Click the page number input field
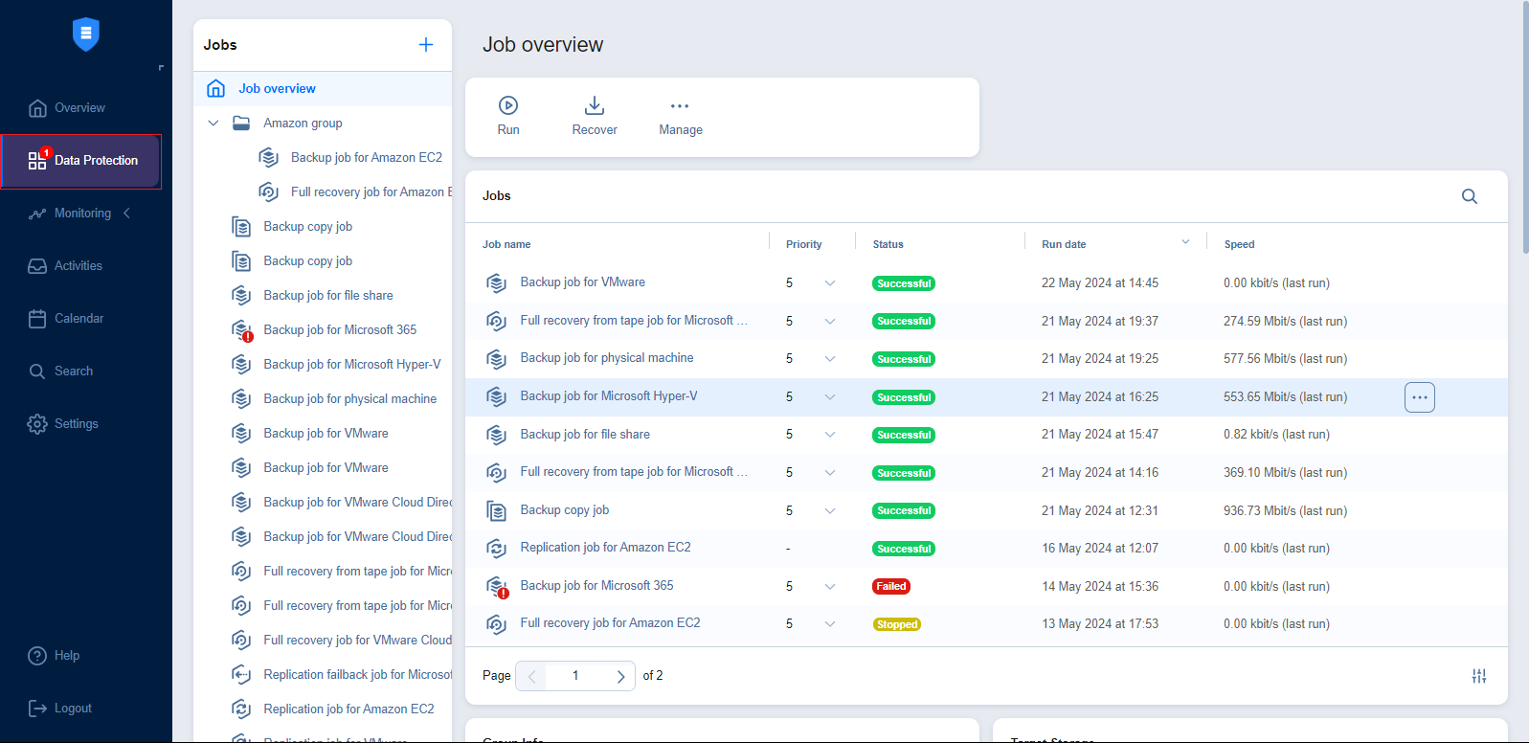The image size is (1529, 743). pyautogui.click(x=575, y=676)
